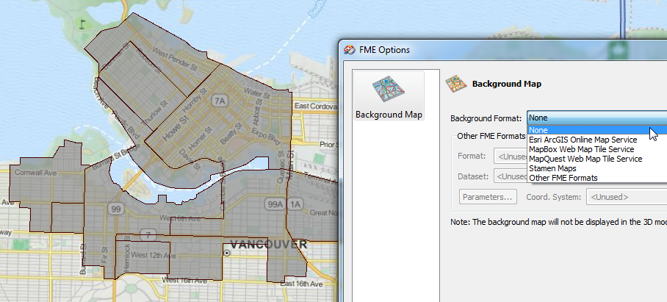
Task: Click the FME Options title bar icon
Action: (350, 50)
